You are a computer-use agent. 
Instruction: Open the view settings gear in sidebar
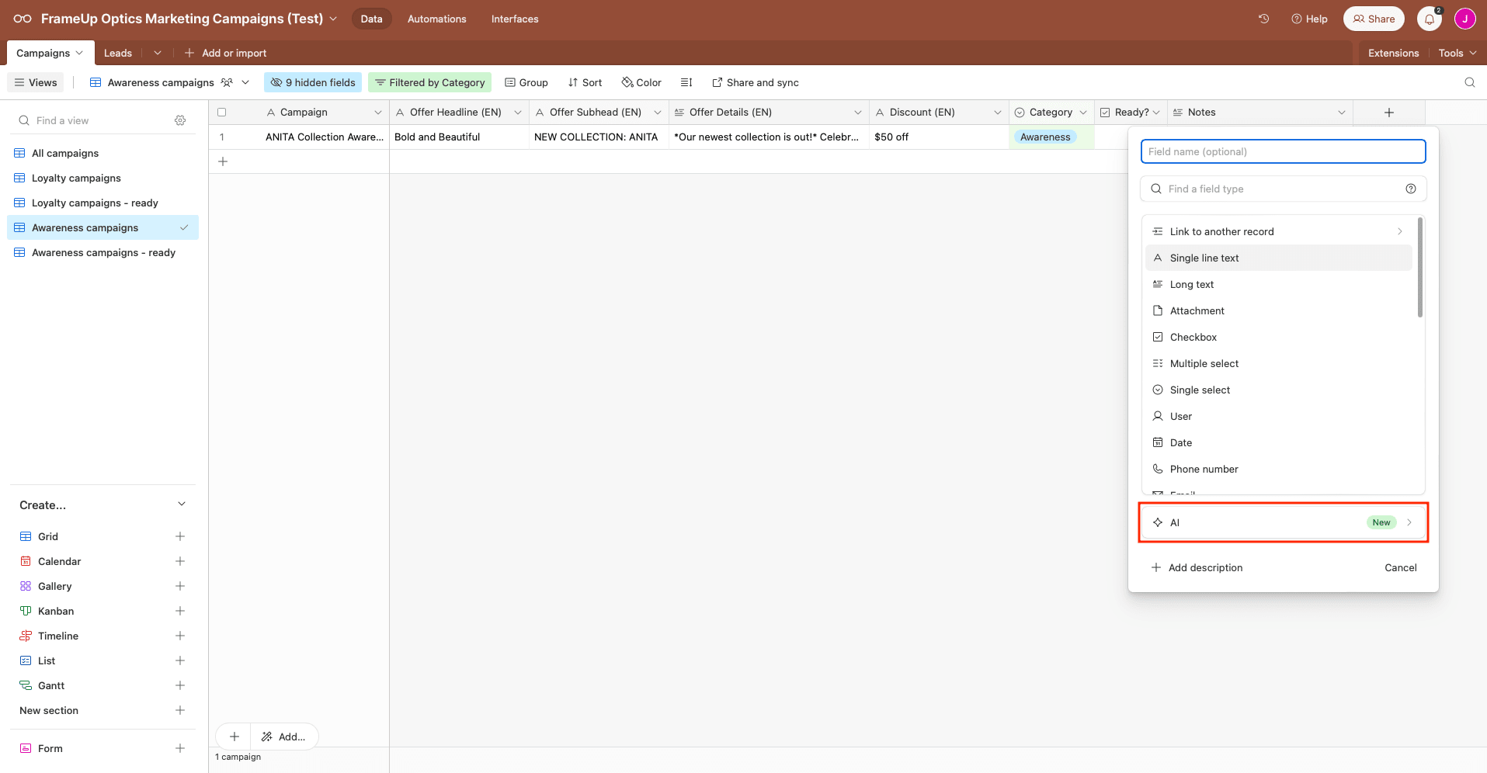180,120
